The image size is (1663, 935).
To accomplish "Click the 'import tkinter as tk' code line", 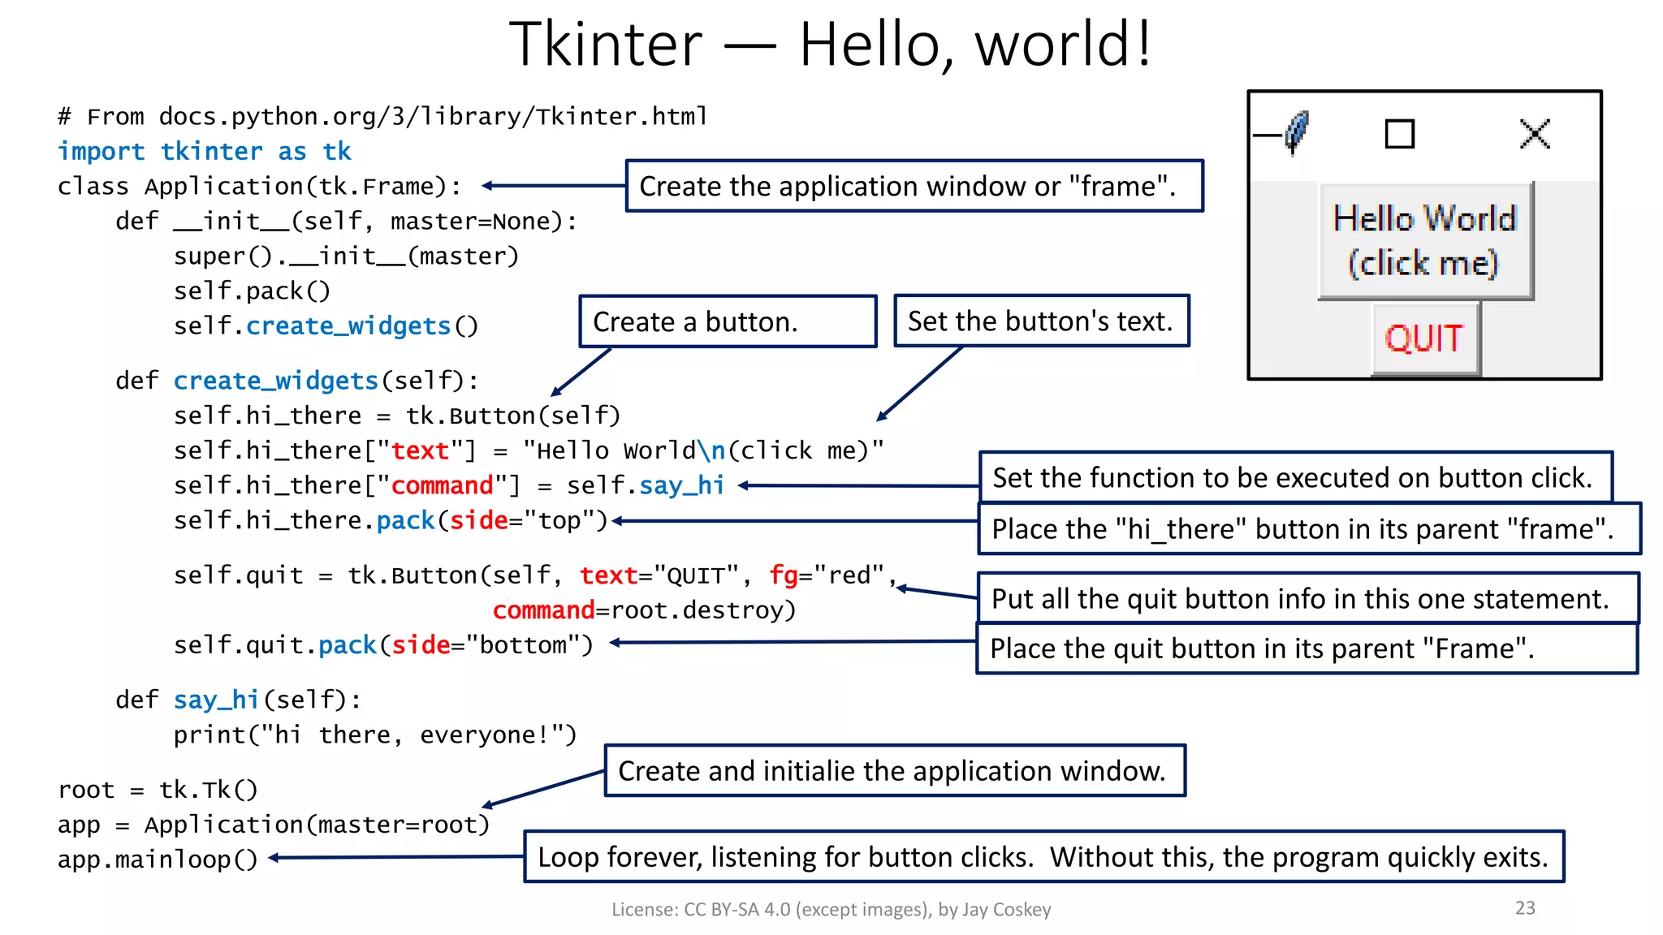I will pos(204,151).
